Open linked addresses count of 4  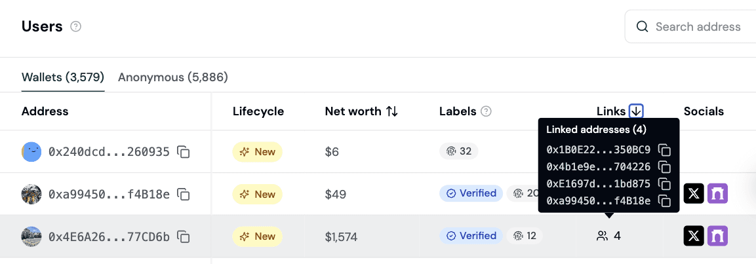[609, 236]
